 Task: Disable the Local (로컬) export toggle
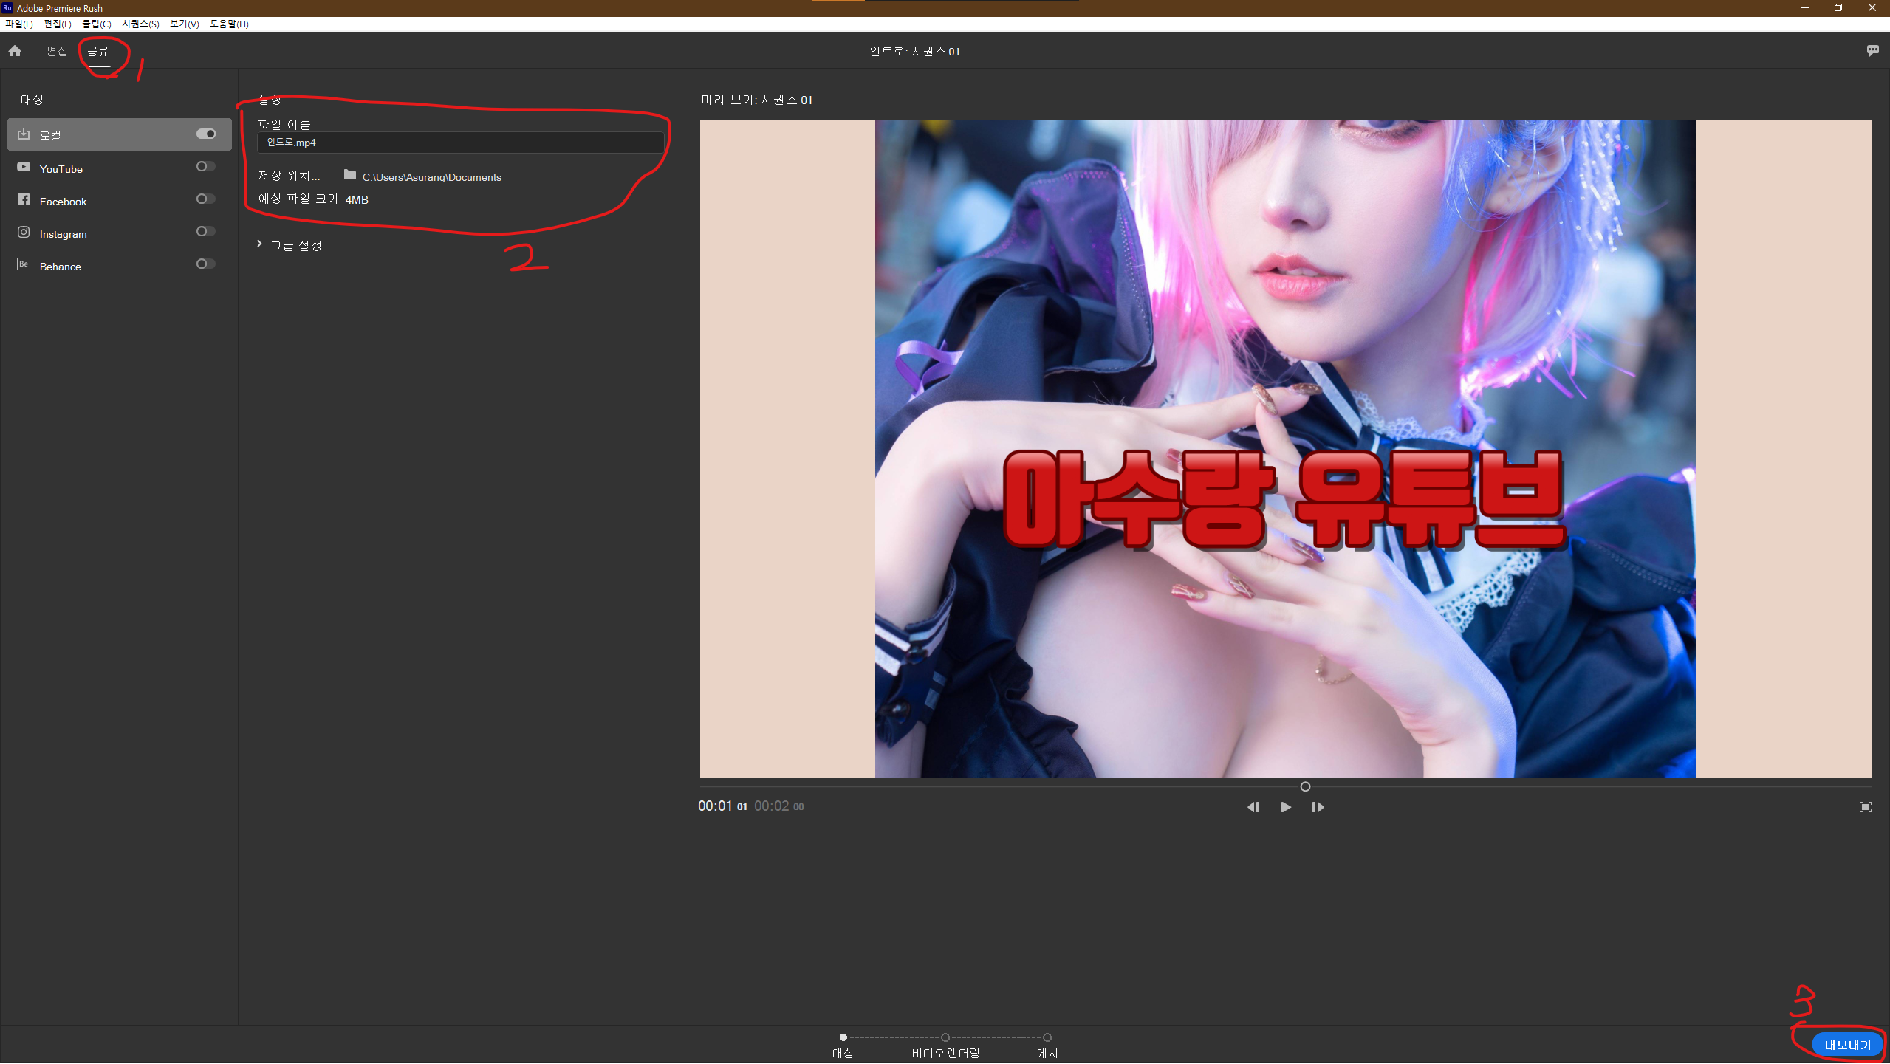[x=206, y=134]
